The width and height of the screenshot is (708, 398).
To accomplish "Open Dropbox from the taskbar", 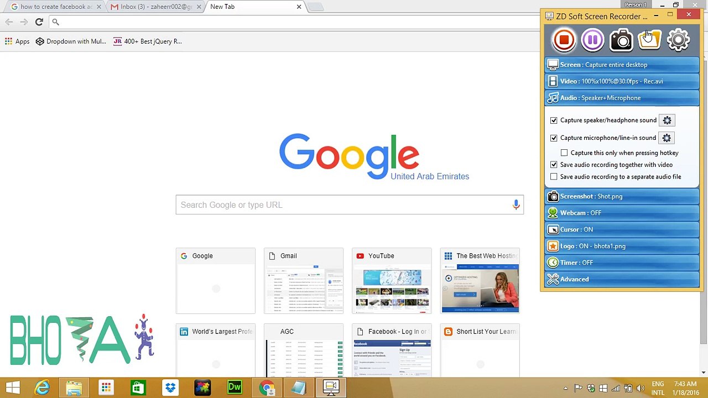I will point(170,387).
